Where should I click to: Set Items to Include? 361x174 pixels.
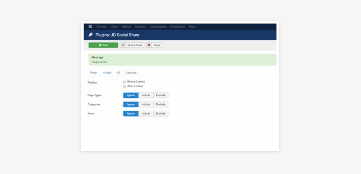click(146, 113)
